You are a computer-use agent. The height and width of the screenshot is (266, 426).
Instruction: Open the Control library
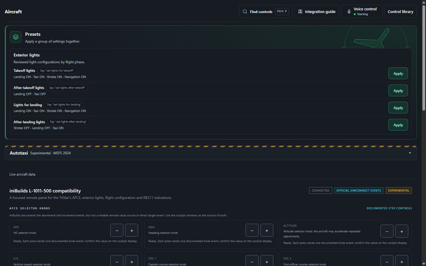pyautogui.click(x=401, y=12)
